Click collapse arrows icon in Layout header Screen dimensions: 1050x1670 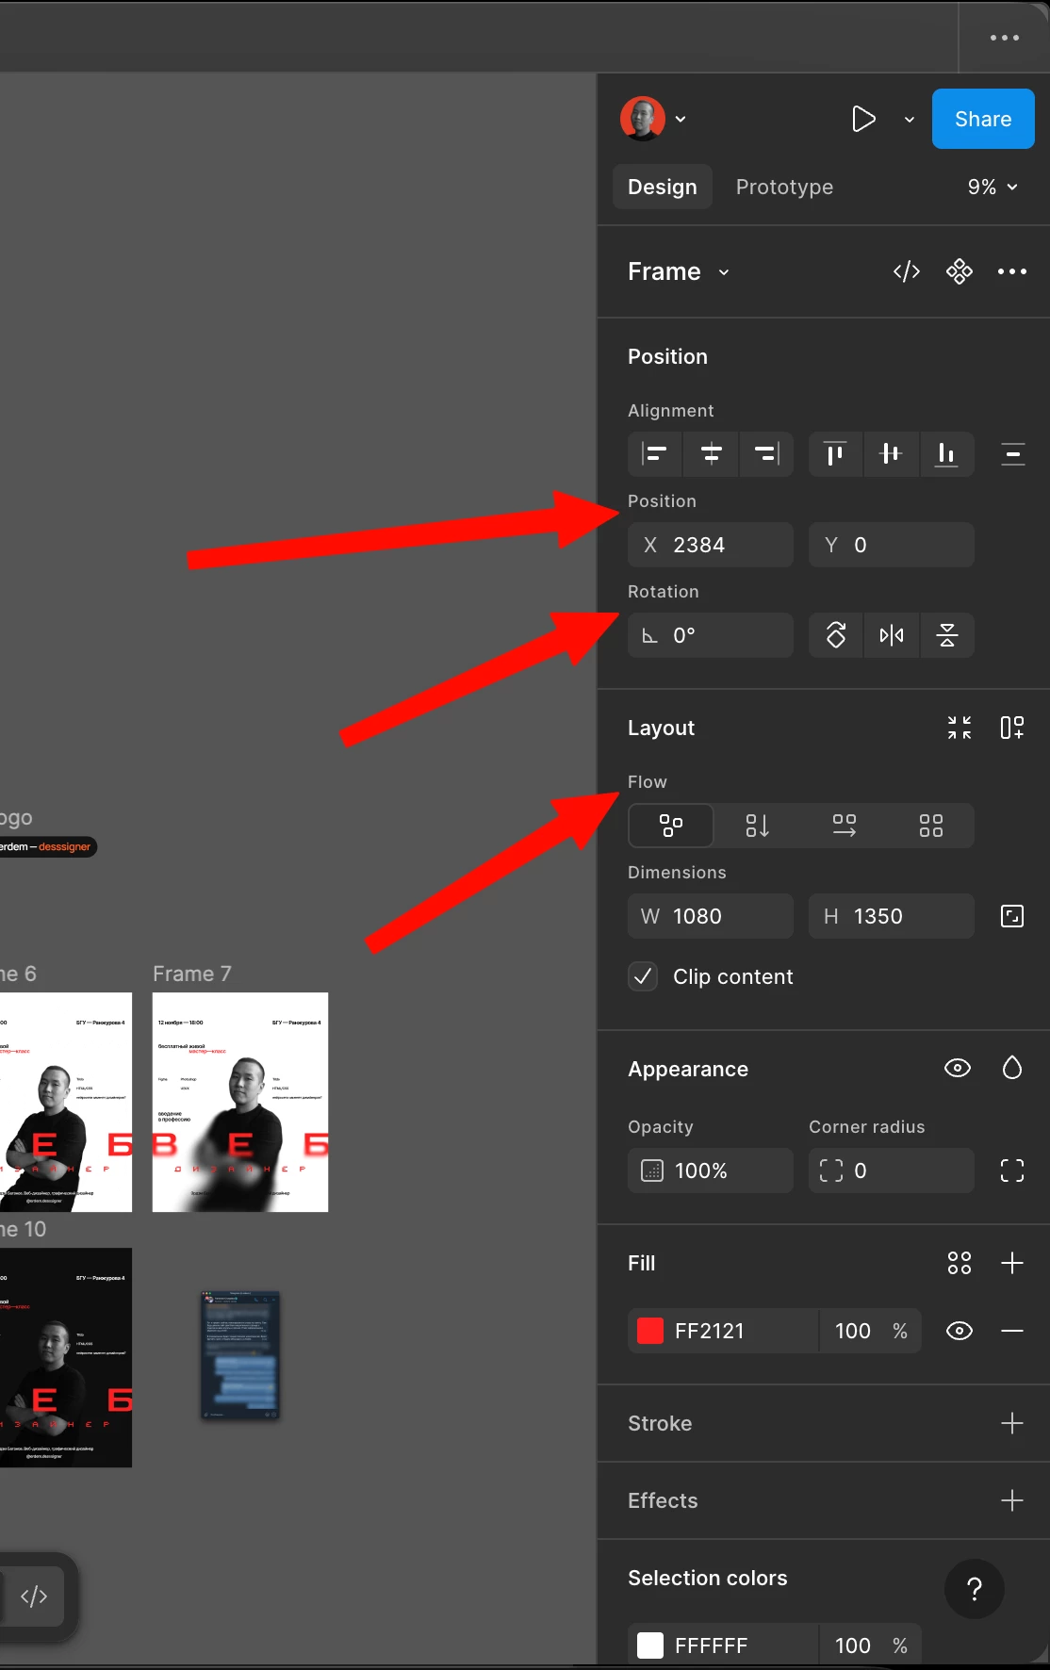point(960,728)
